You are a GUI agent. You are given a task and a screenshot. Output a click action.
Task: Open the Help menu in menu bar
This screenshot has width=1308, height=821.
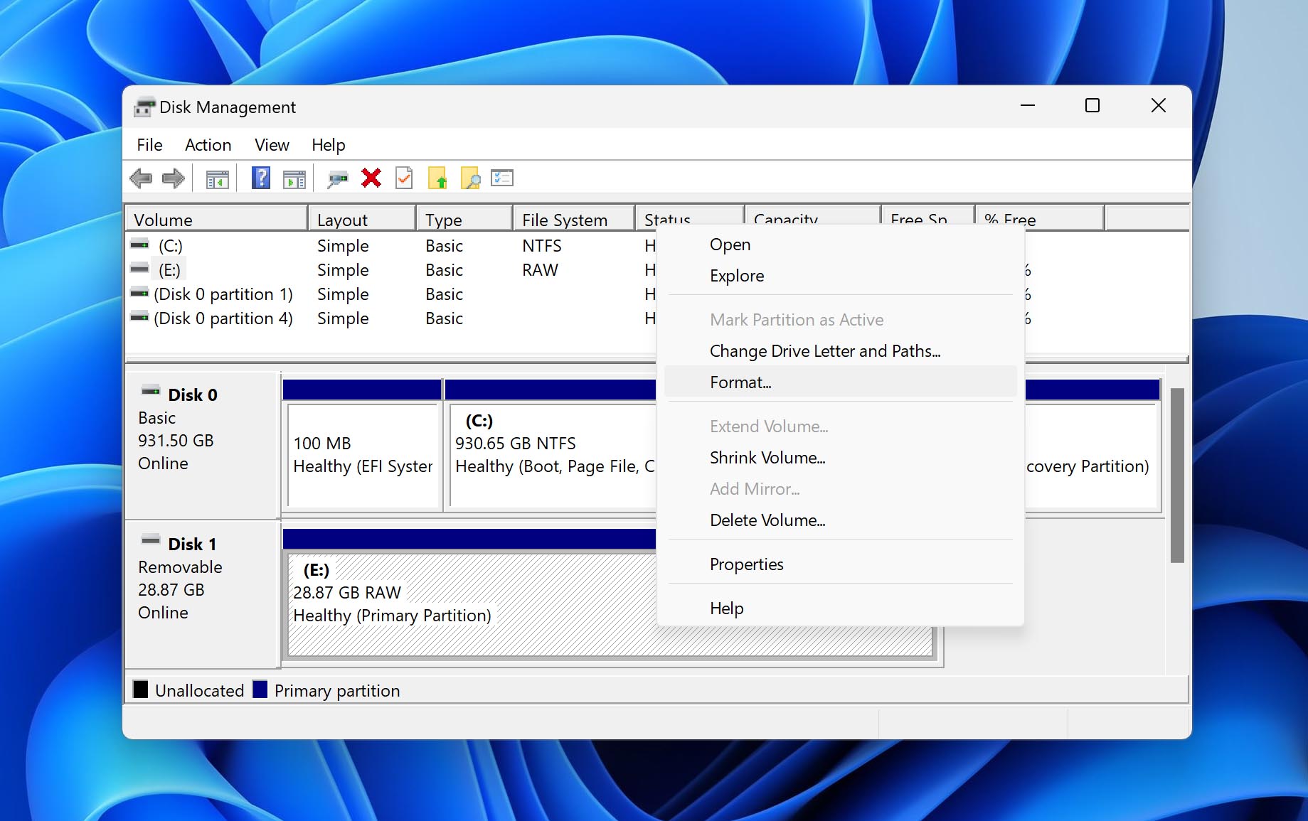click(x=328, y=145)
